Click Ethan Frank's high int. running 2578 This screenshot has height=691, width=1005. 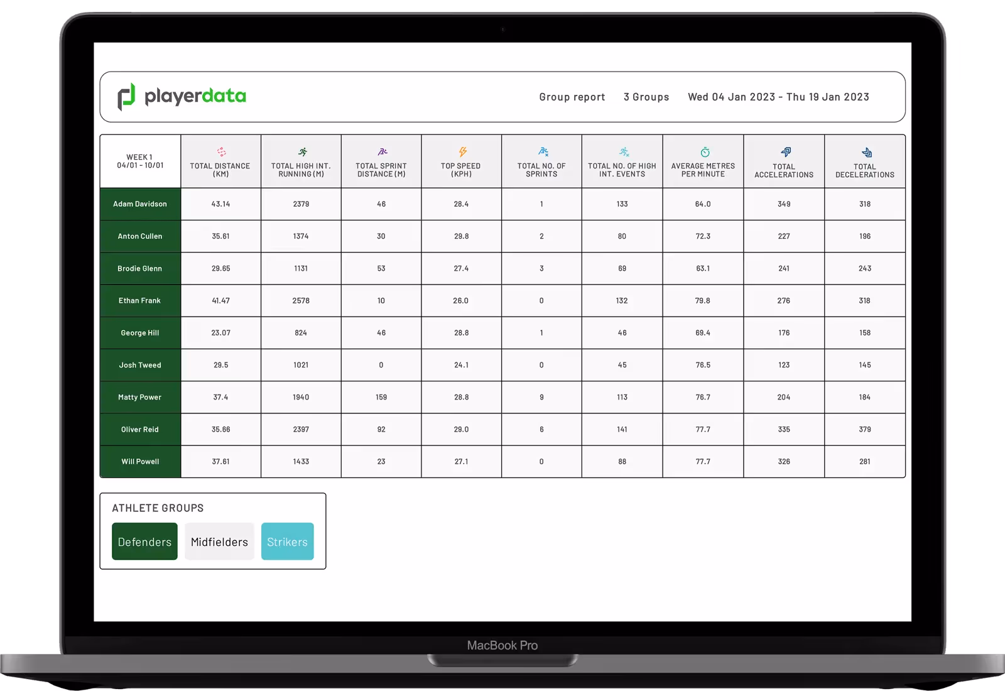(x=301, y=301)
